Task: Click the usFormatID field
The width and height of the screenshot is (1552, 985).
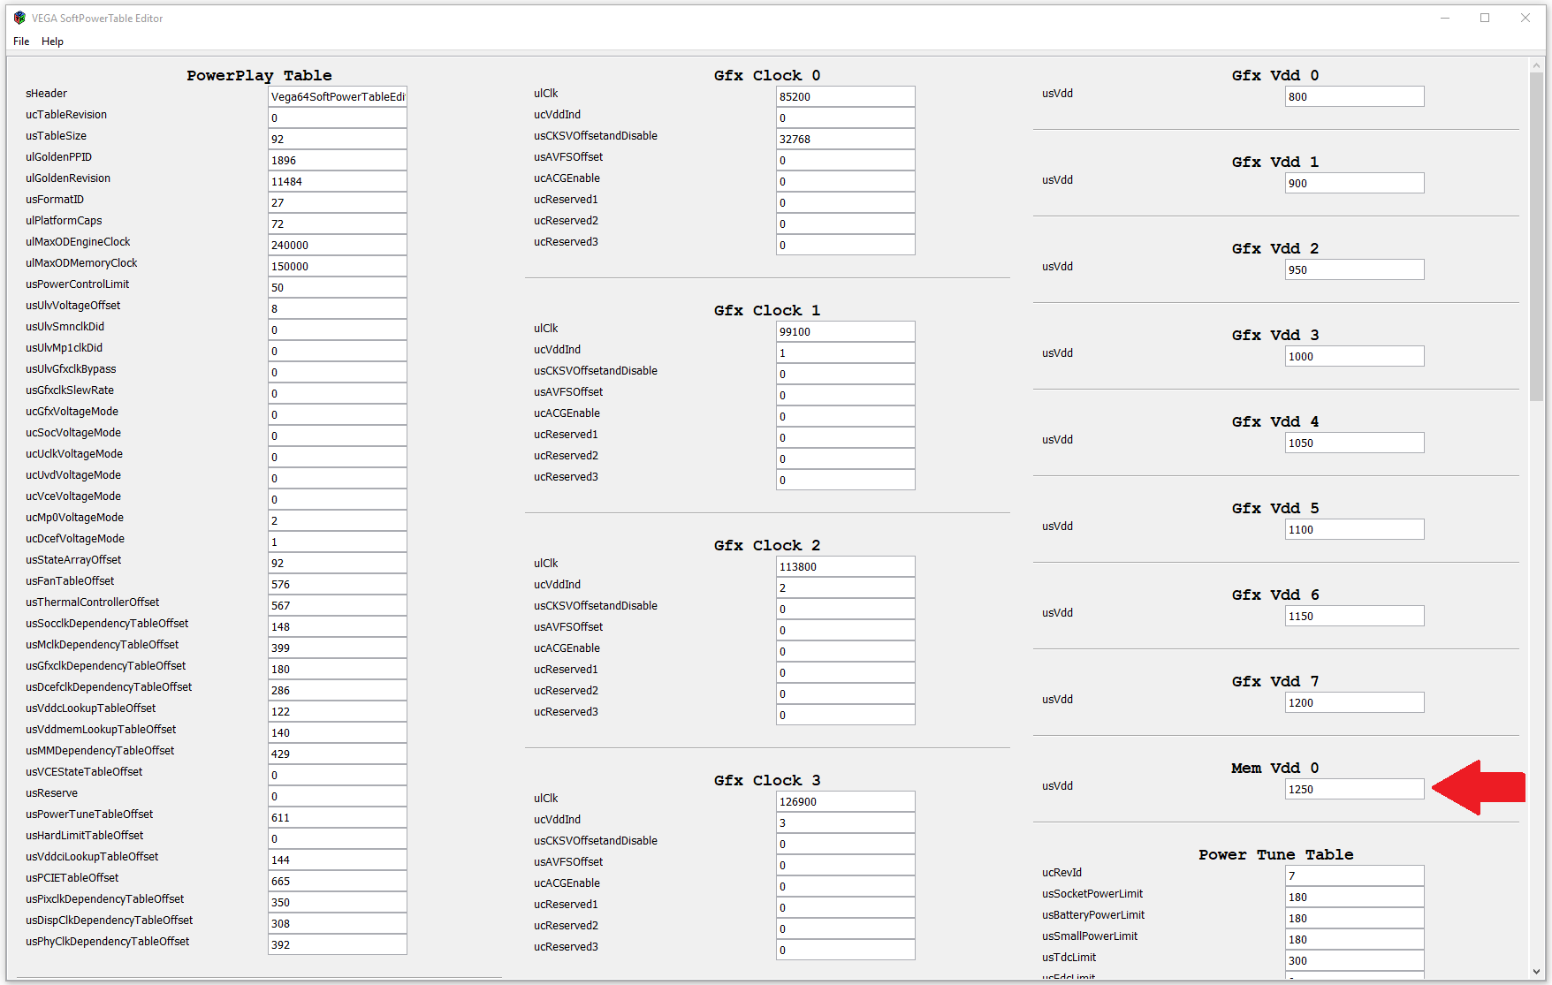Action: click(338, 202)
